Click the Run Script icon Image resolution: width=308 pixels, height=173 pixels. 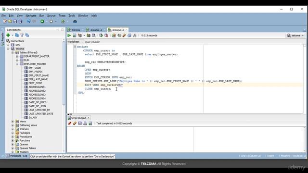(x=75, y=36)
